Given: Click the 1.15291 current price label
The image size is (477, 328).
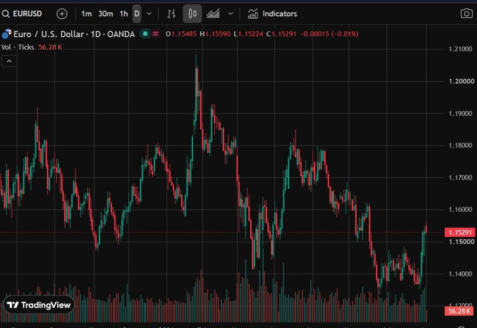Looking at the screenshot, I should [x=460, y=232].
